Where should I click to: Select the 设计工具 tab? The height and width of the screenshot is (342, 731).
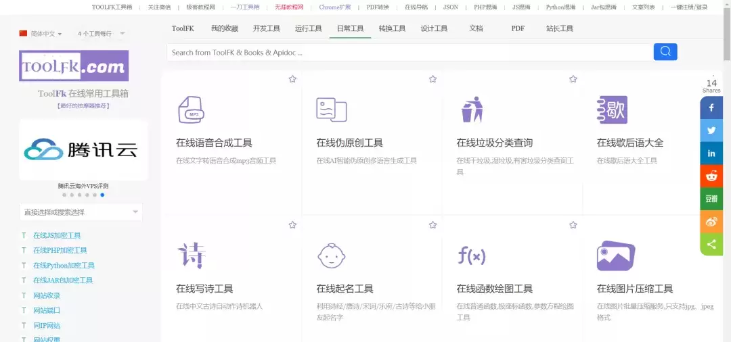point(434,28)
